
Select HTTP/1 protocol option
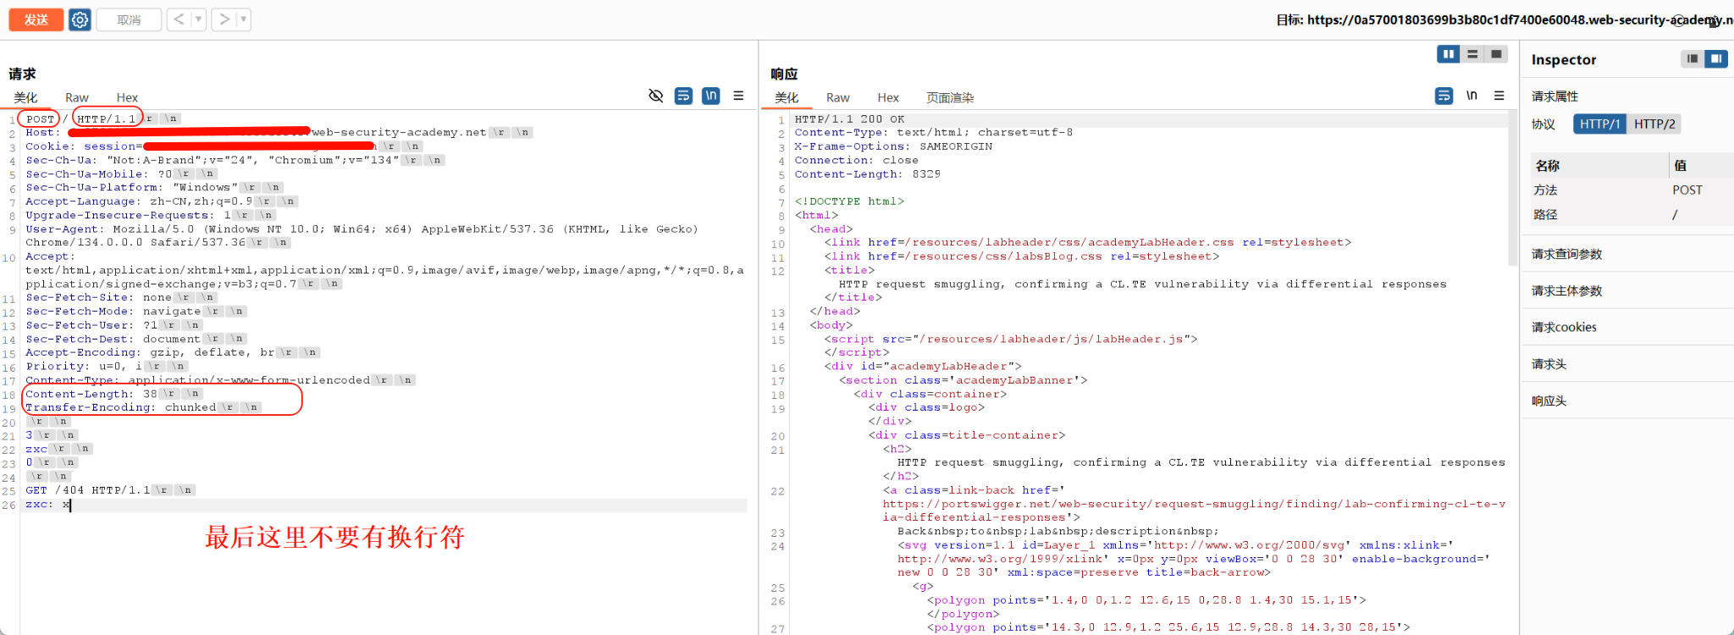point(1599,124)
